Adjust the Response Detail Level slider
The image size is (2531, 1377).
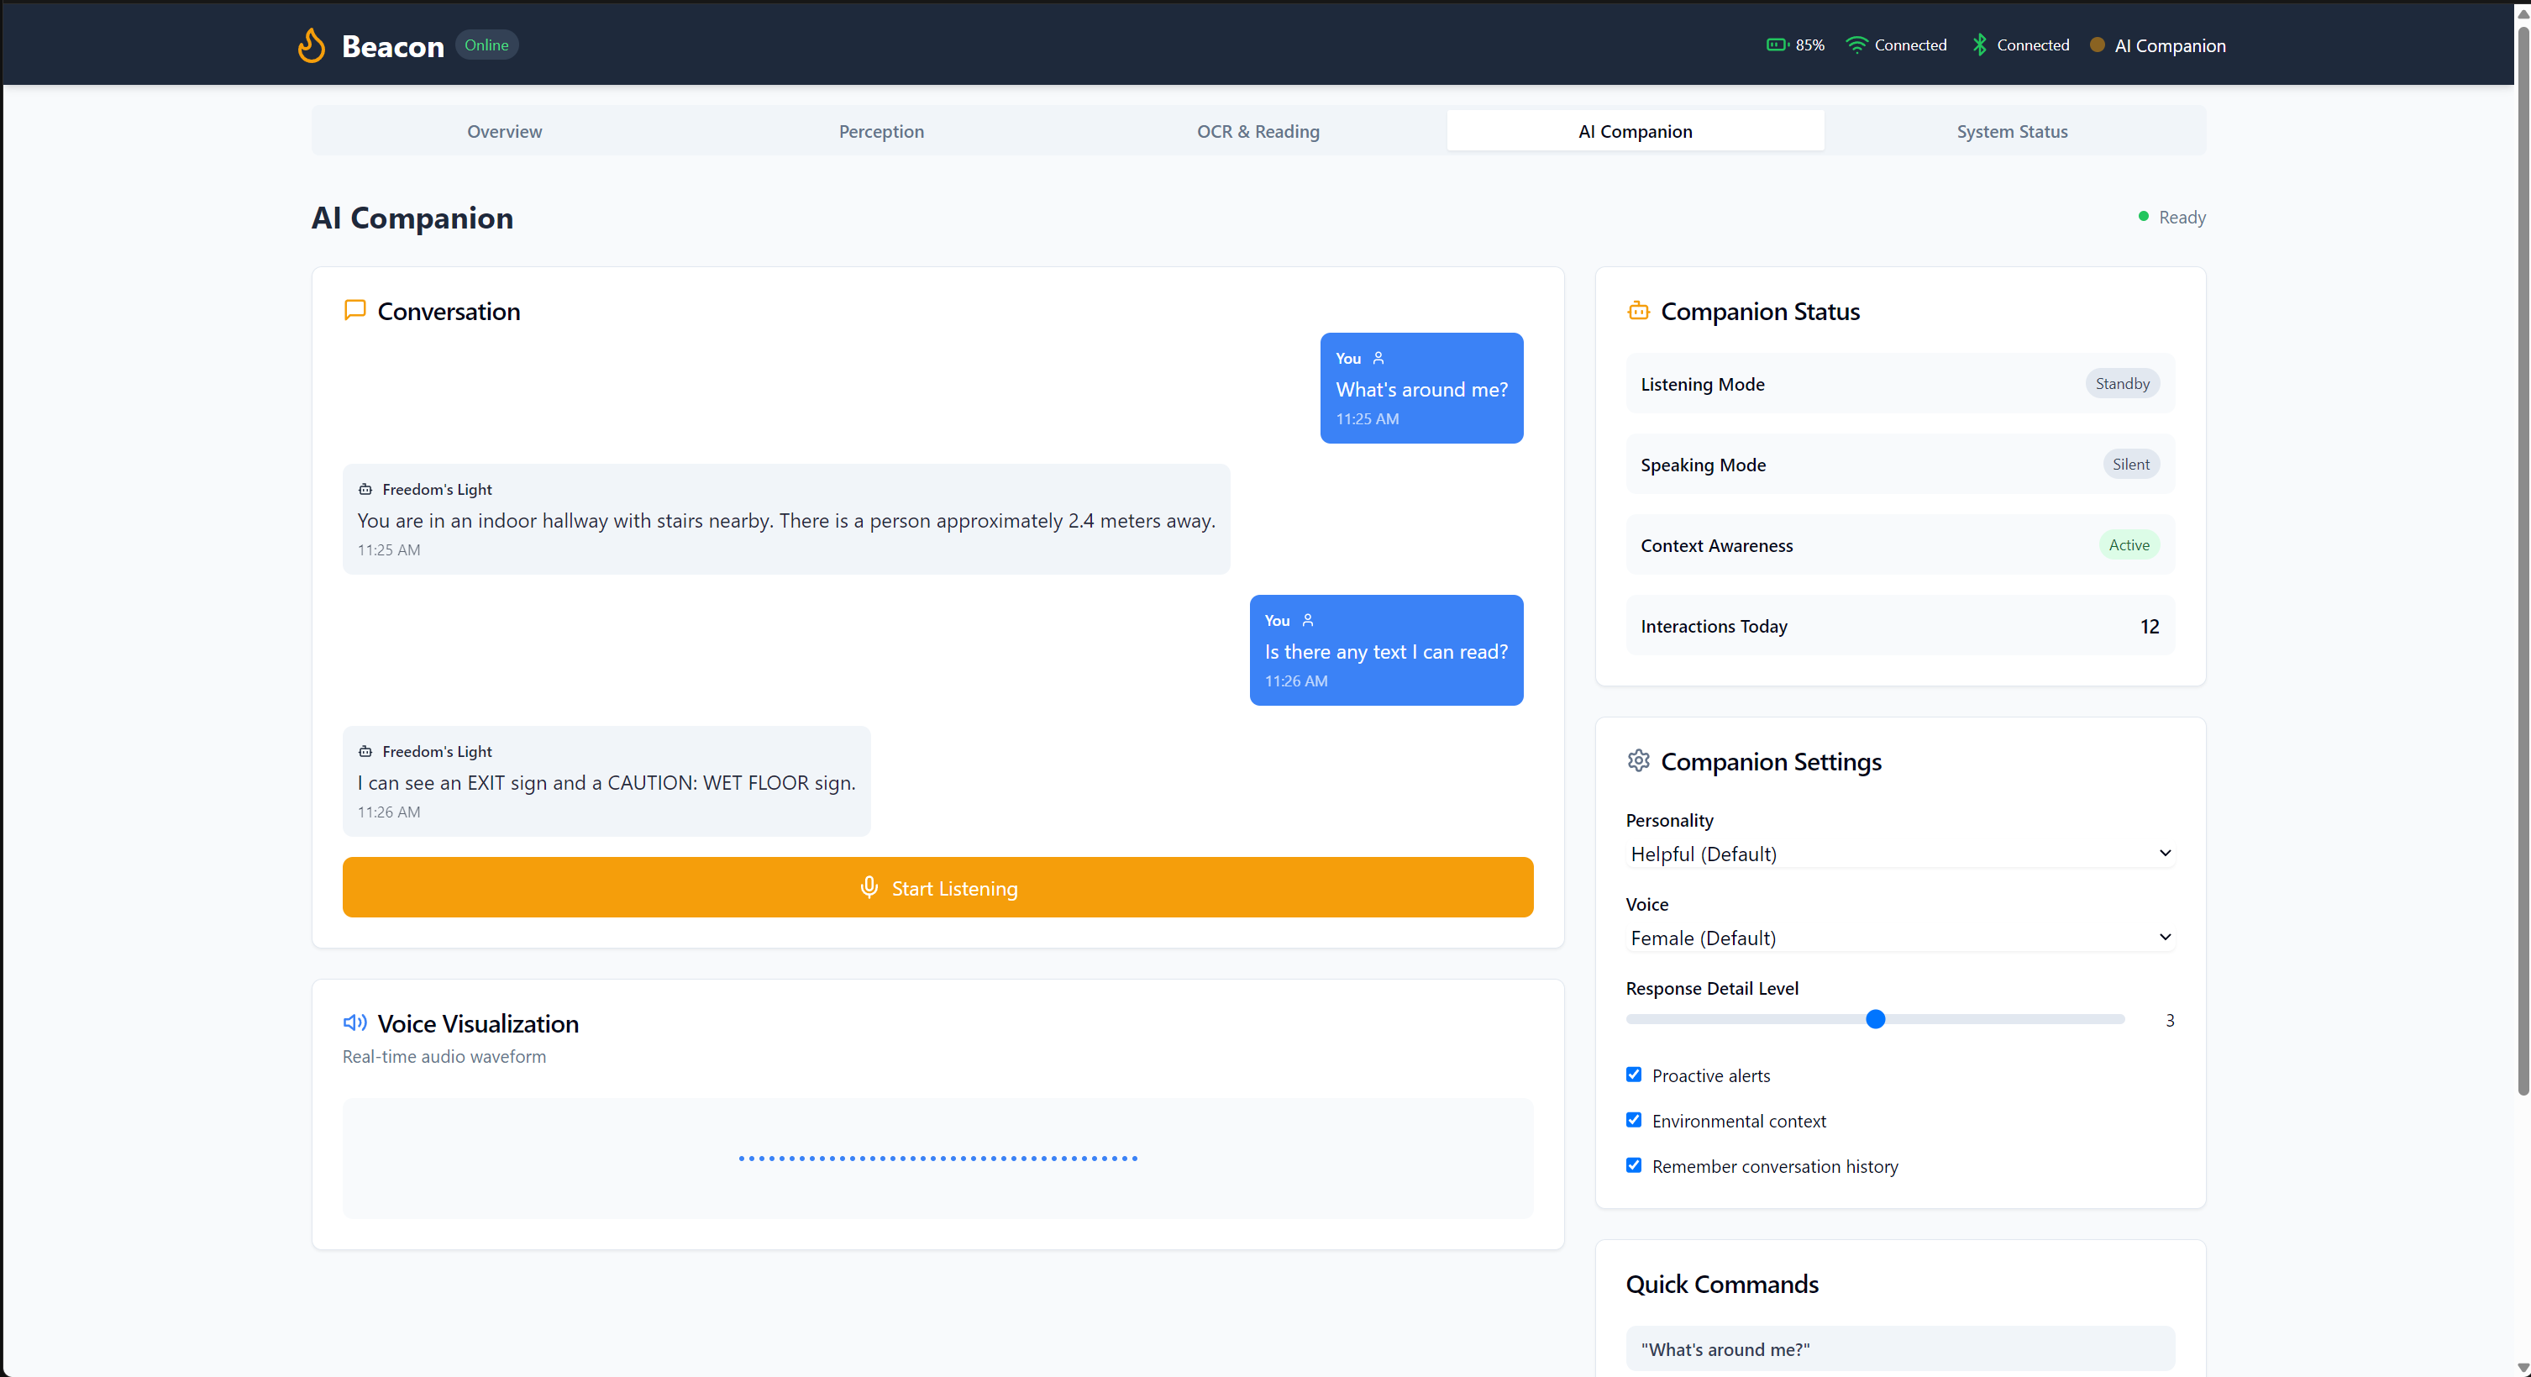[x=1875, y=1019]
